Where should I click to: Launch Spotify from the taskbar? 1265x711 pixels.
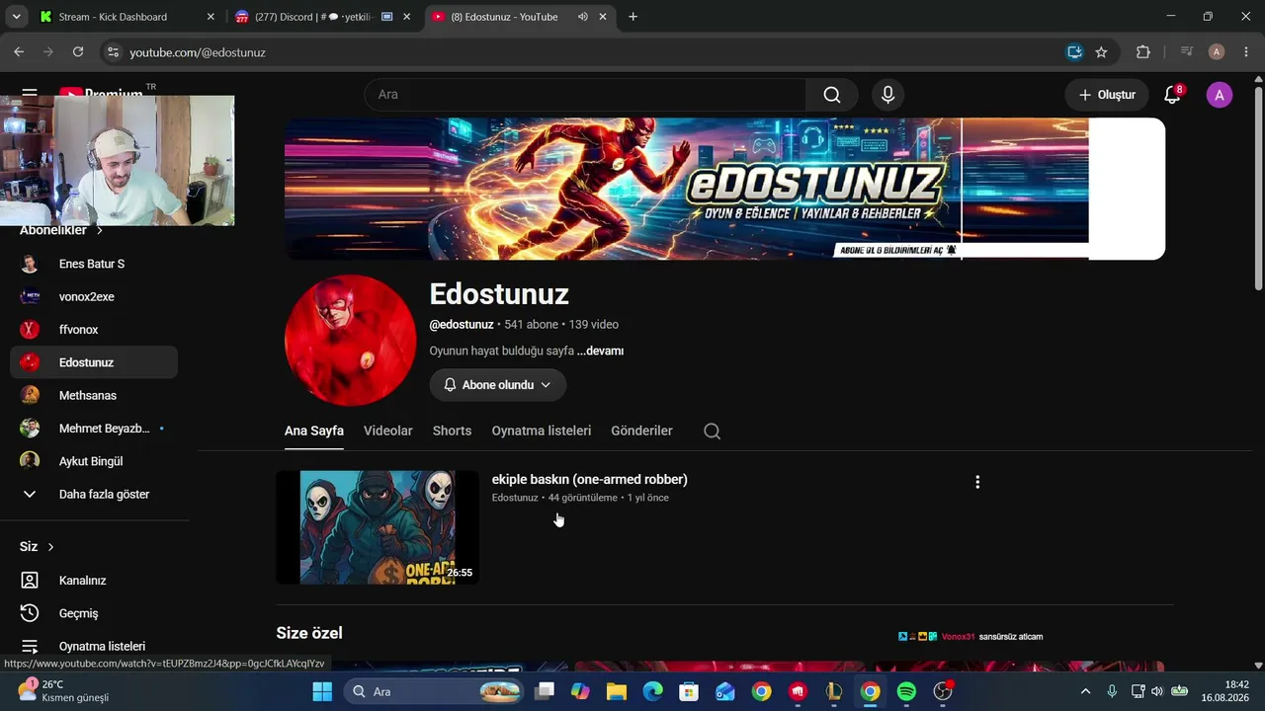906,691
